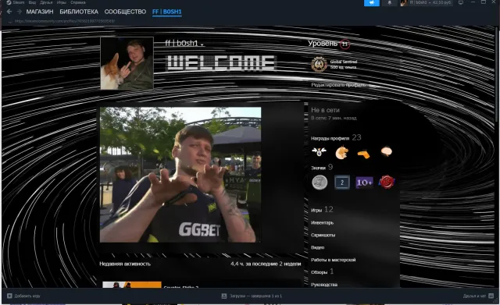Screen dimensions: 500x305
Task: Open Видео link
Action: click(x=318, y=247)
